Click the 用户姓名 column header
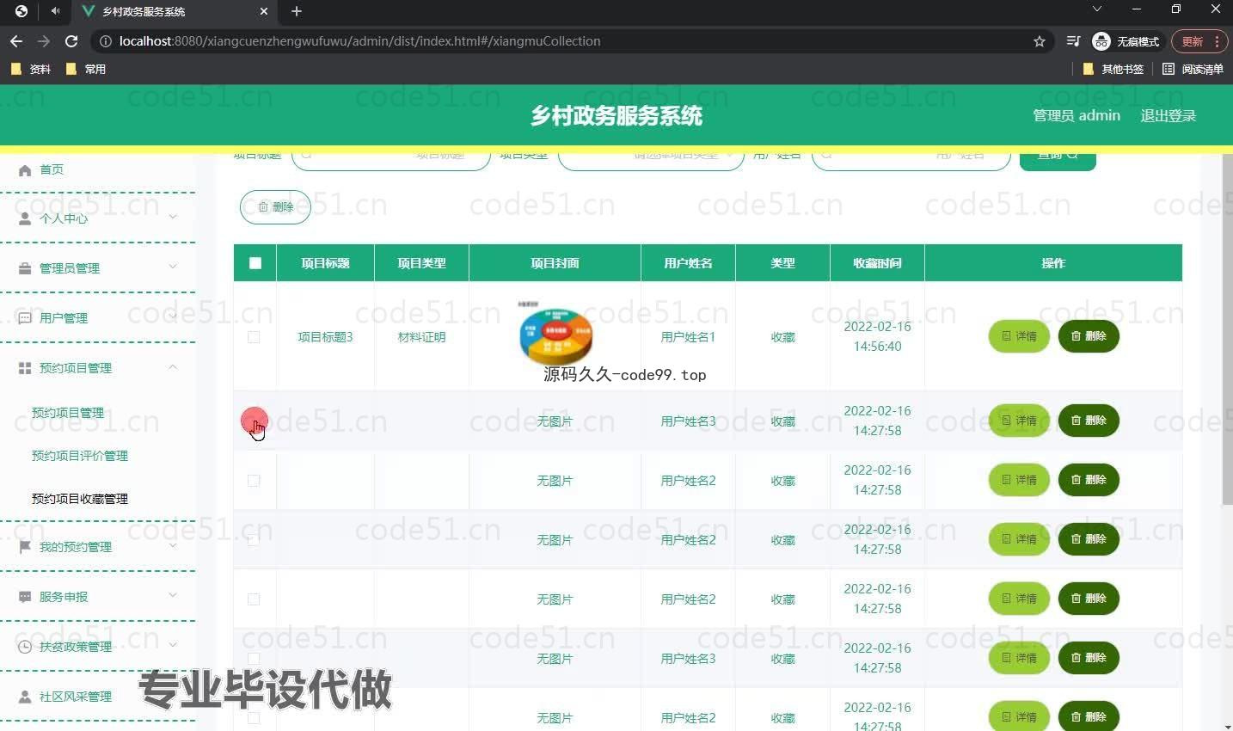This screenshot has height=731, width=1233. point(688,263)
